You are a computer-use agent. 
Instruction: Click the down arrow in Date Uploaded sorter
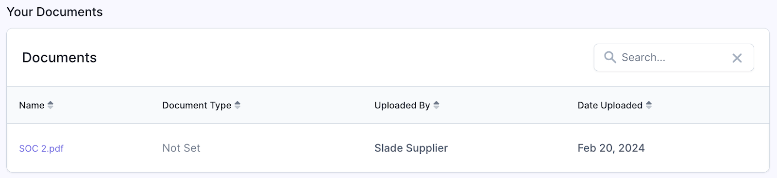(x=649, y=107)
